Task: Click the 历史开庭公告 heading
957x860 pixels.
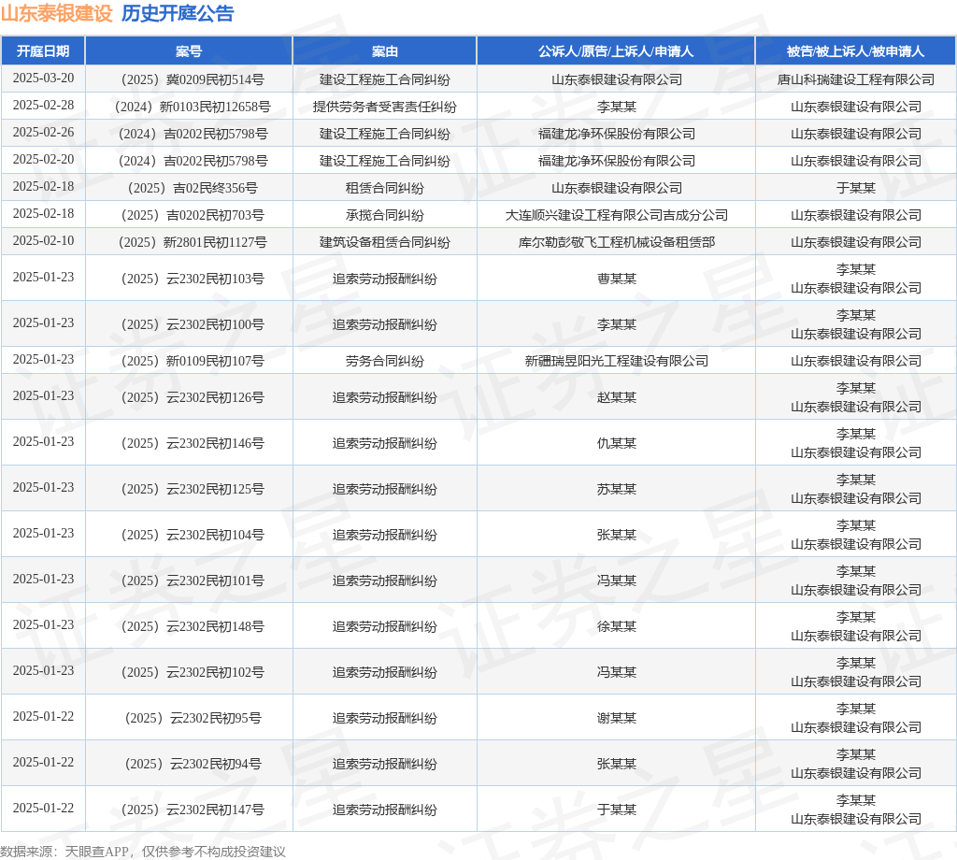Action: [178, 13]
